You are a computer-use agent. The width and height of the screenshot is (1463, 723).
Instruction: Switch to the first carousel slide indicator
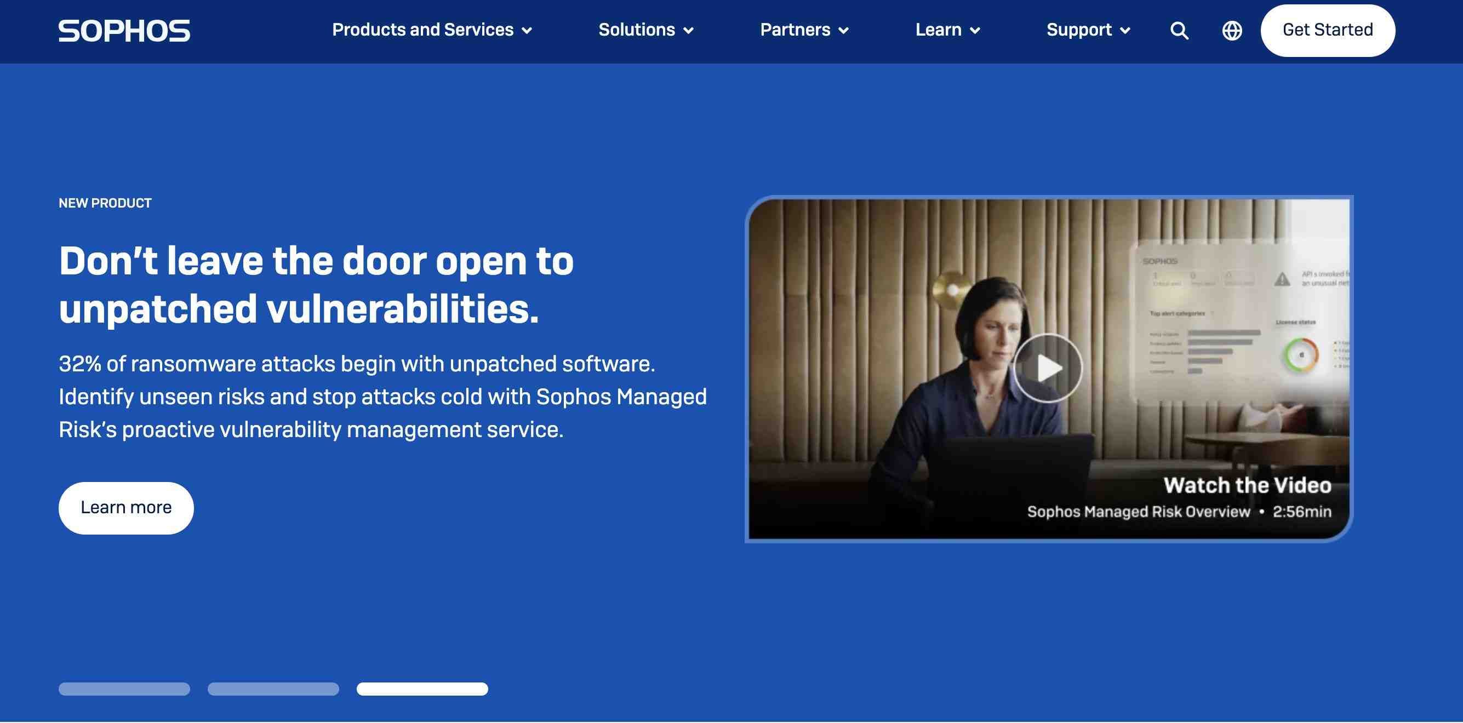124,689
